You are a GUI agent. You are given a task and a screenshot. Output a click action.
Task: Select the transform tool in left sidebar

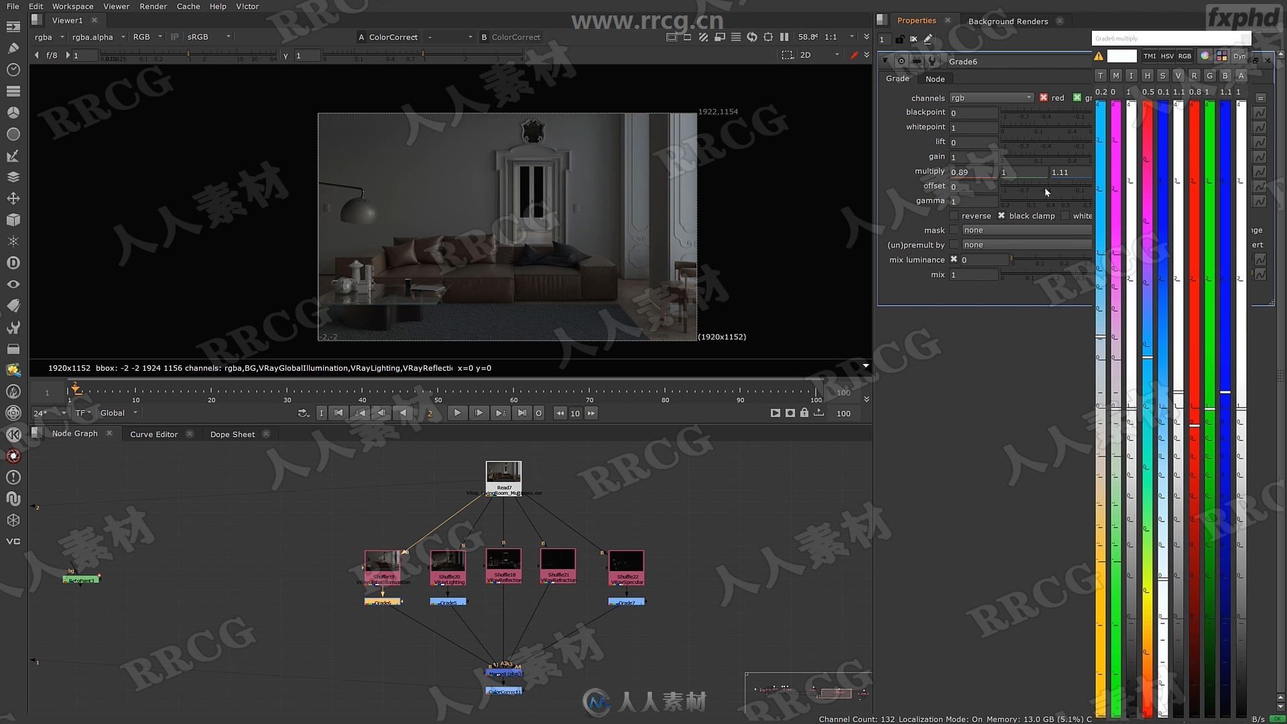(13, 198)
